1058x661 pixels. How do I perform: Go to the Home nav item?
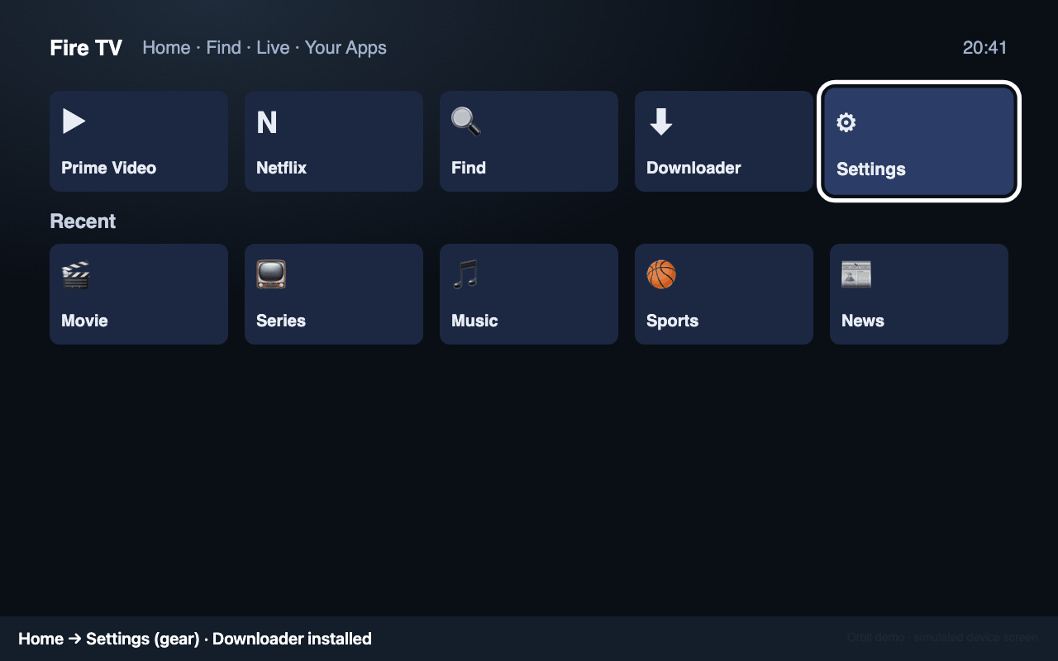[x=166, y=48]
